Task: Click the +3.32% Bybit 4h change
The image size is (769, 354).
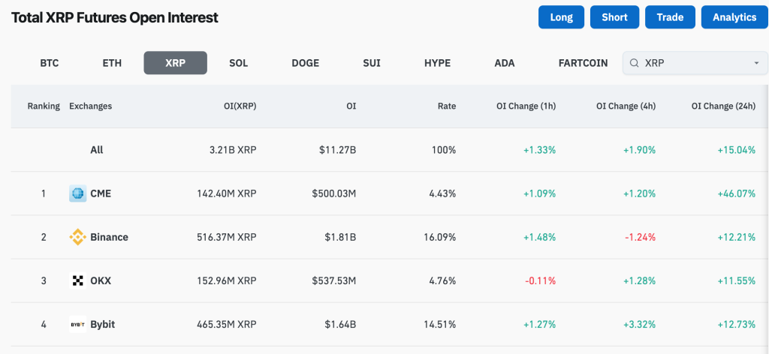Action: [x=638, y=324]
